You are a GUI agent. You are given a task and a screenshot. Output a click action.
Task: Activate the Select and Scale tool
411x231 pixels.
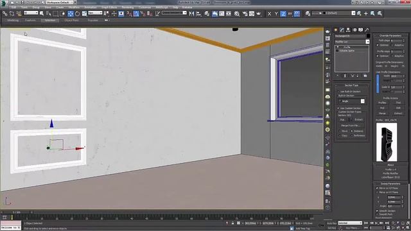84,13
